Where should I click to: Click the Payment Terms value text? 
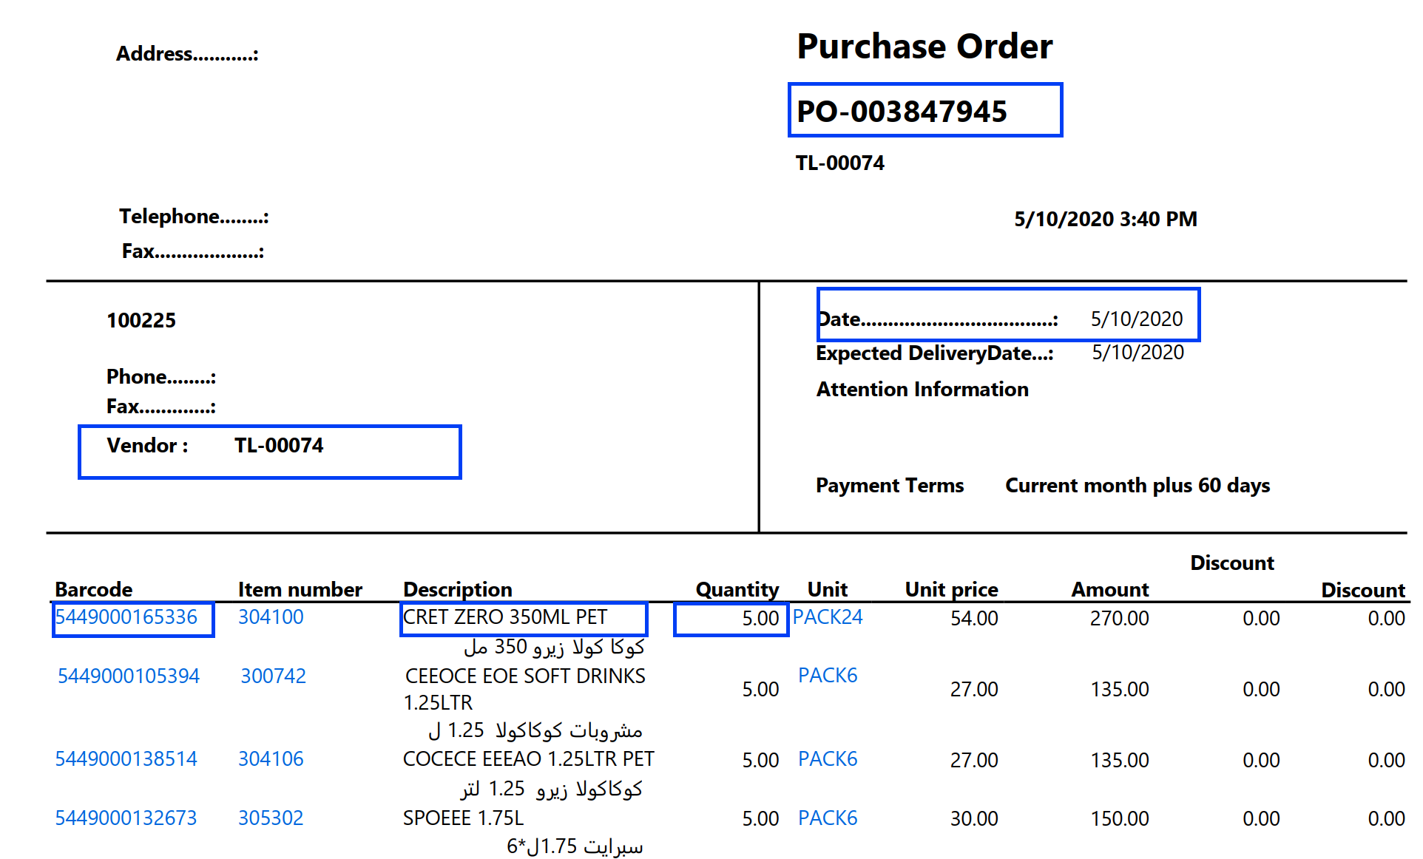click(x=1137, y=486)
